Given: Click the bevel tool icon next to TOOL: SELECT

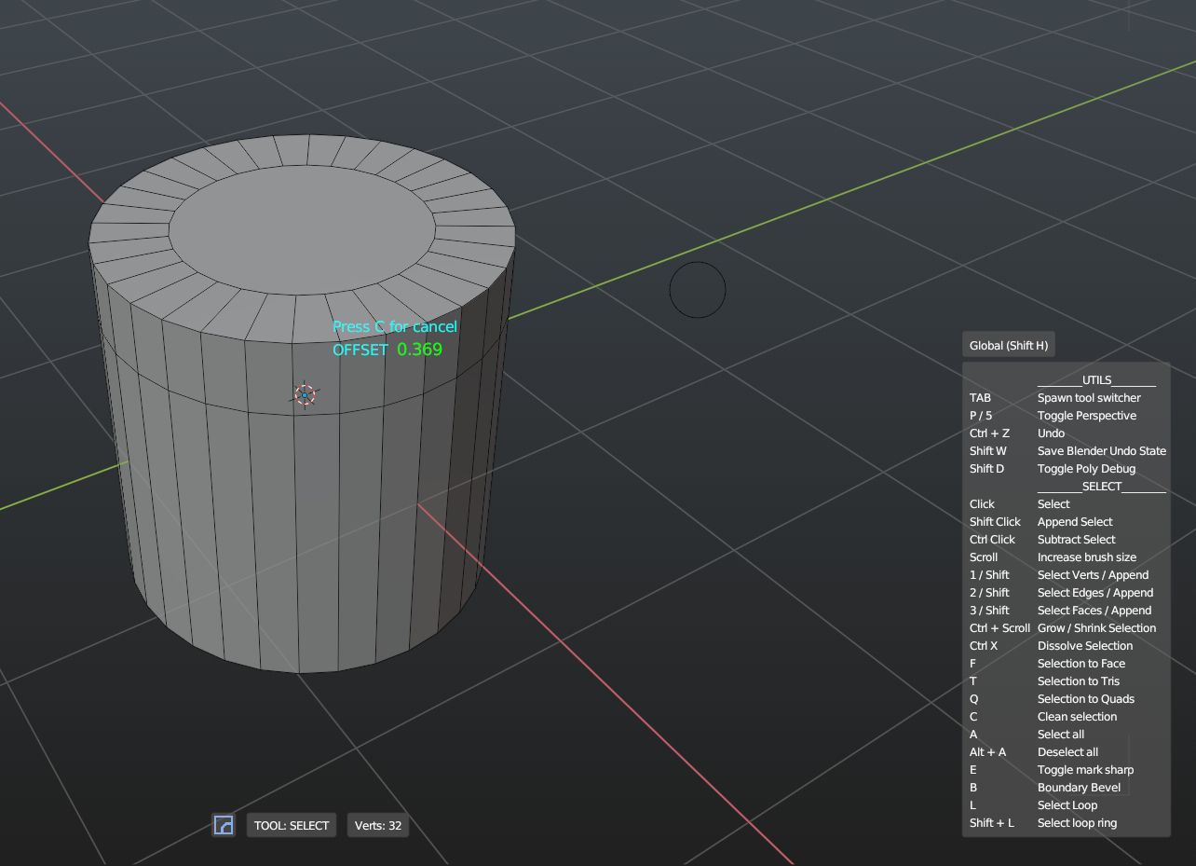Looking at the screenshot, I should (224, 825).
